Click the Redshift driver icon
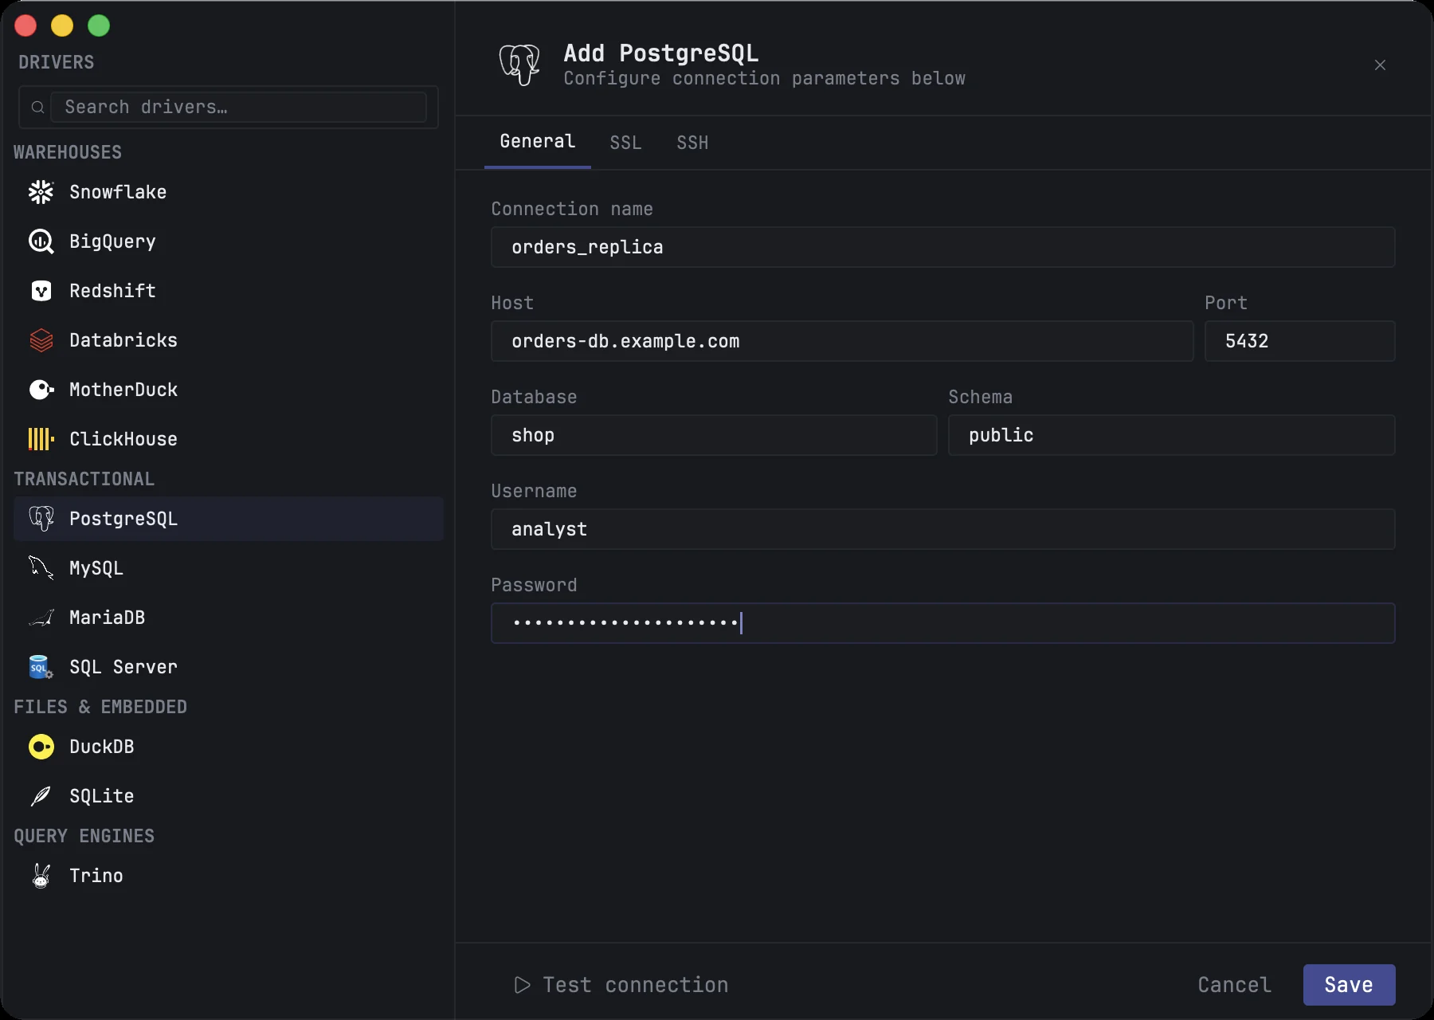This screenshot has width=1434, height=1020. tap(41, 291)
